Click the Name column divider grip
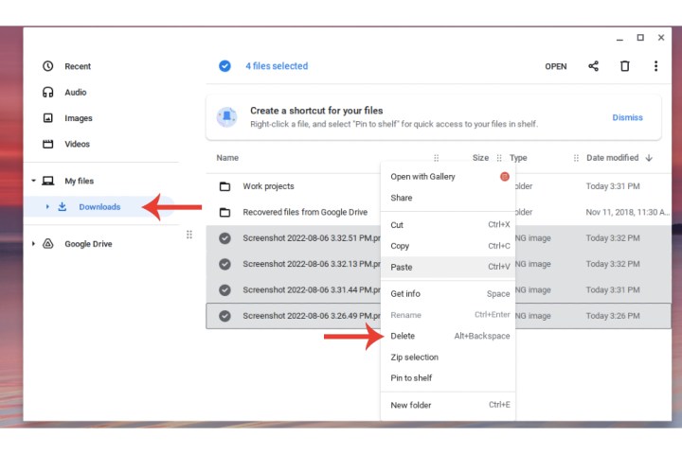 [x=437, y=158]
